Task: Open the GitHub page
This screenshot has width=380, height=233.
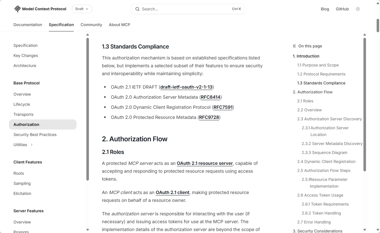Action: (x=342, y=9)
